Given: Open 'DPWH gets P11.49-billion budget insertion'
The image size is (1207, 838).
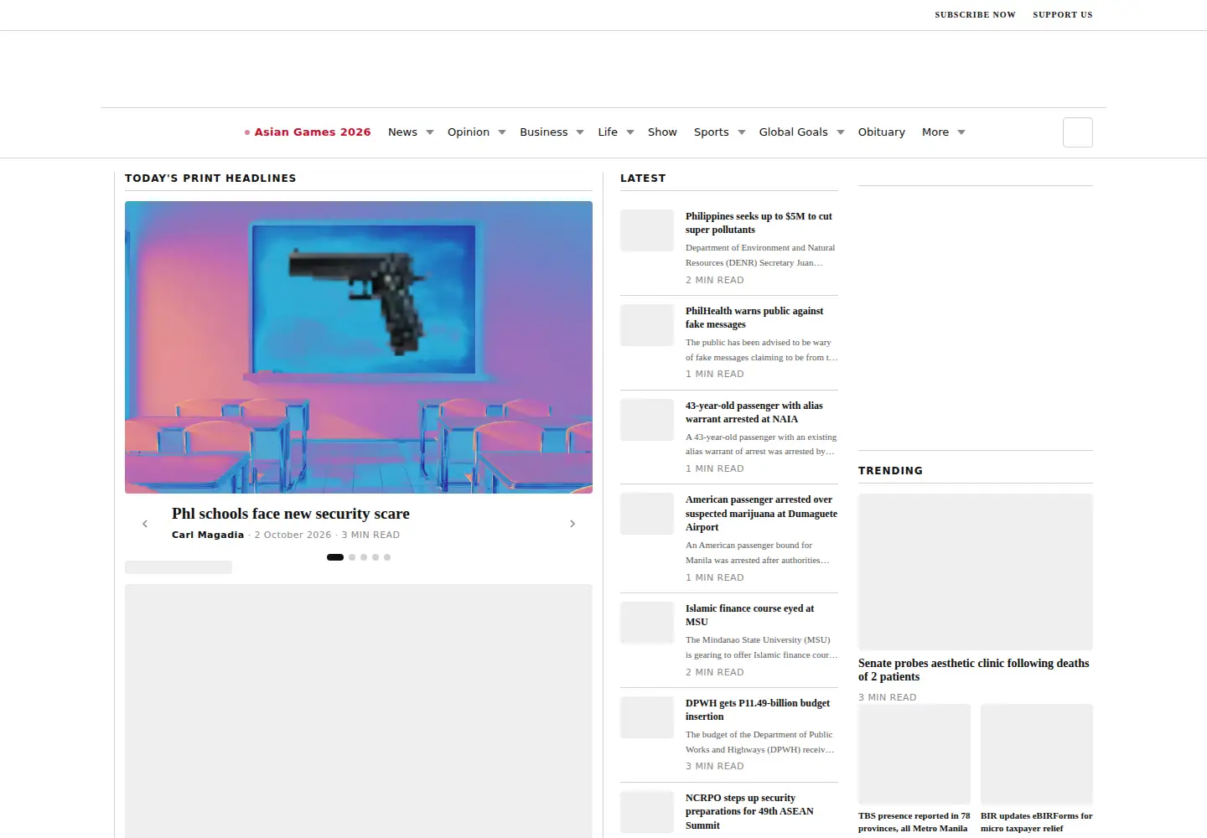Looking at the screenshot, I should (x=758, y=710).
